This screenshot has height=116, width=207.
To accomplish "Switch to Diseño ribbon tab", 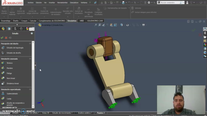I will (x=16, y=21).
